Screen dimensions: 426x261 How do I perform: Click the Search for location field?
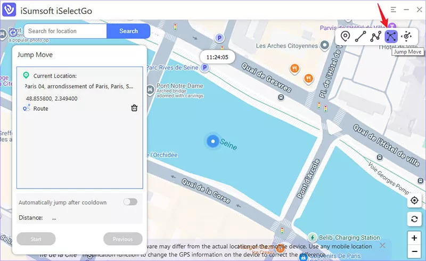click(x=65, y=31)
